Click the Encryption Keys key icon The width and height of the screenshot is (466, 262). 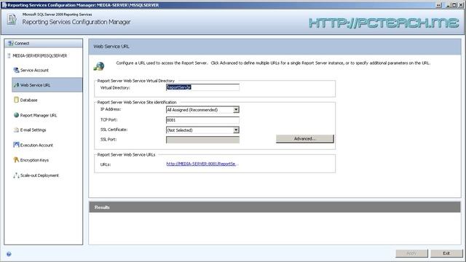pyautogui.click(x=16, y=160)
